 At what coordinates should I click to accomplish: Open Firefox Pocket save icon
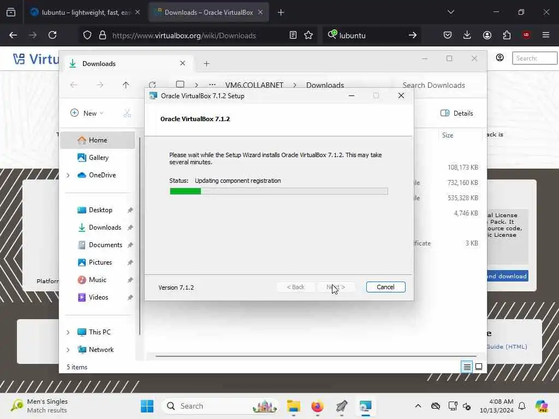[448, 35]
